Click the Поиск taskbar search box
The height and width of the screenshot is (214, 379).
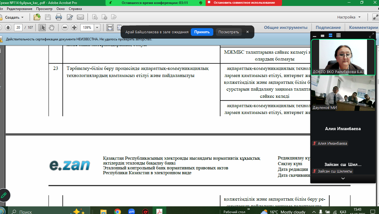click(48, 212)
